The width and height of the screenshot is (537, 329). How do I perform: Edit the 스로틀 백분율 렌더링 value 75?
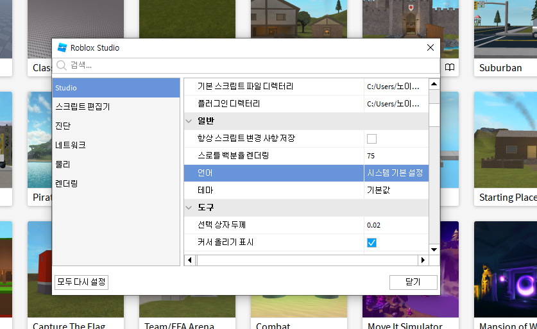point(396,156)
